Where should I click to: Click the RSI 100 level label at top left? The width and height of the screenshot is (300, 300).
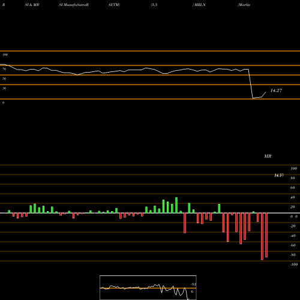5,55
